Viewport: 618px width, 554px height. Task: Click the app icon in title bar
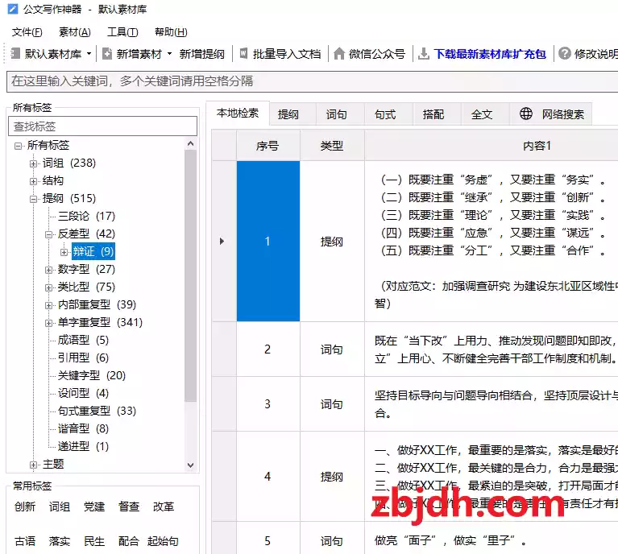click(13, 10)
